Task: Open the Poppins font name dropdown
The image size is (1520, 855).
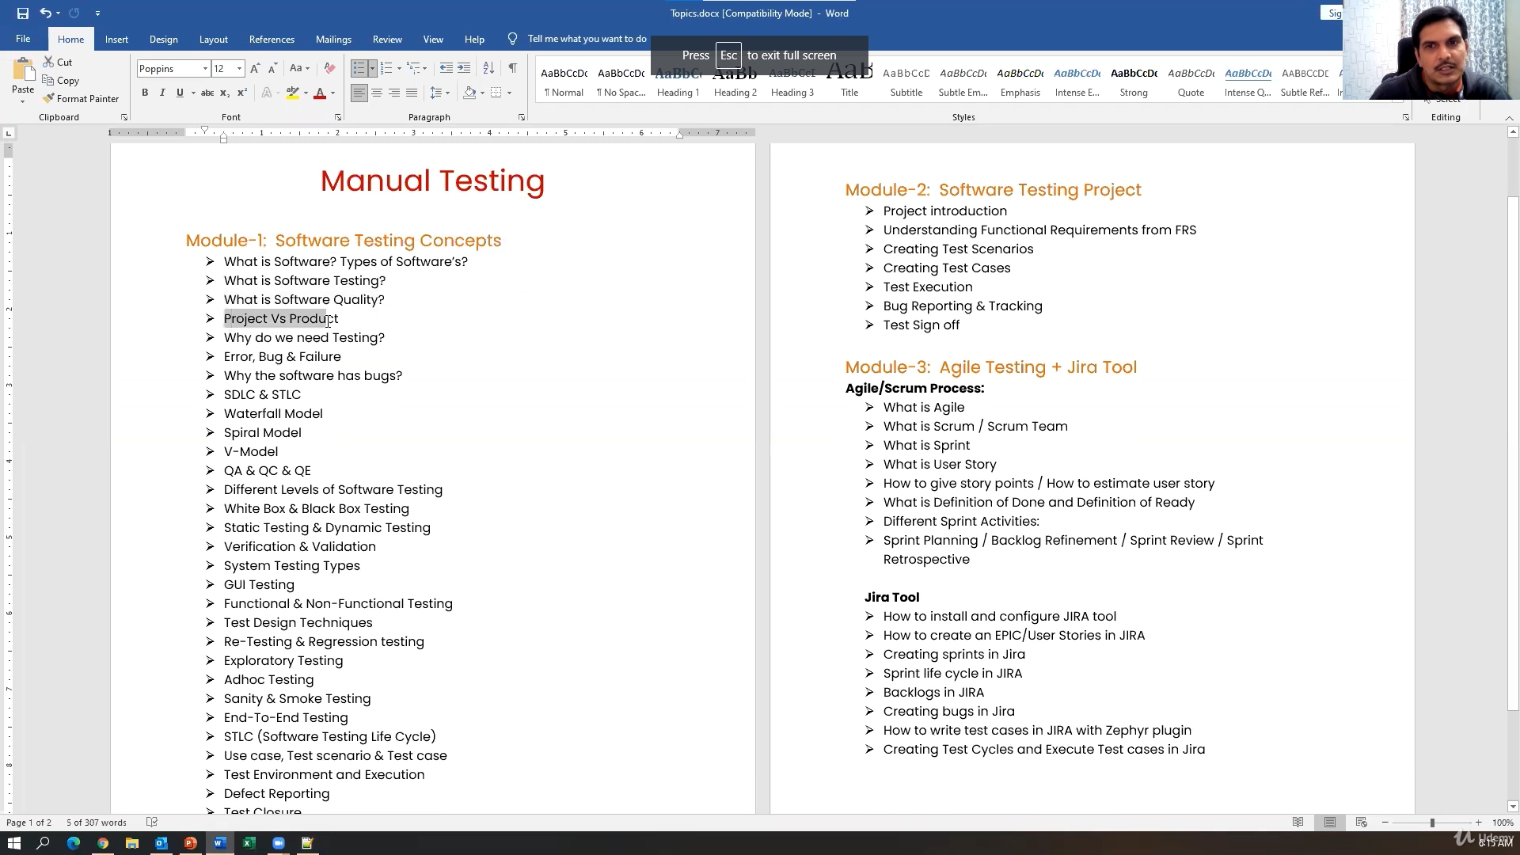Action: (x=205, y=69)
